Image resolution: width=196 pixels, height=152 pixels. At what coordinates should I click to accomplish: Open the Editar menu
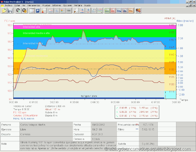tap(17, 6)
